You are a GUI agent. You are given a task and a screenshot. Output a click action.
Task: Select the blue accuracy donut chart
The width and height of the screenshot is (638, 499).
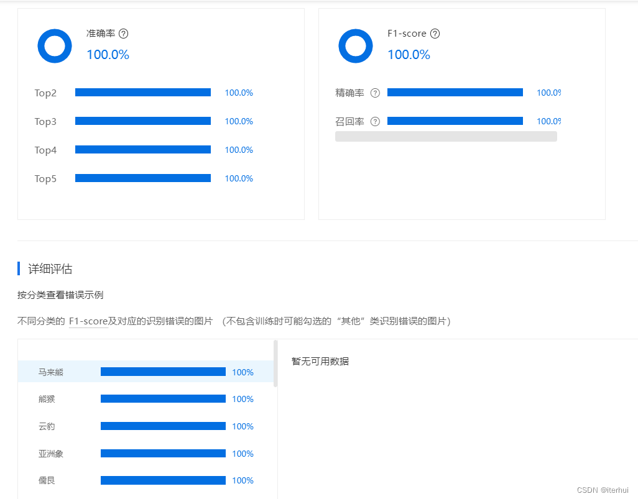54,45
